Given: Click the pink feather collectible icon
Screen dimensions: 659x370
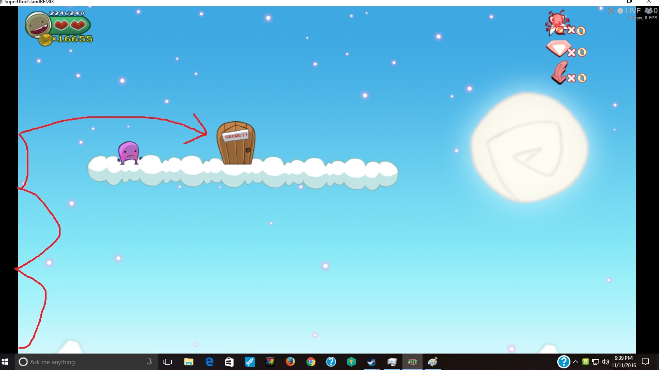Looking at the screenshot, I should (x=560, y=72).
